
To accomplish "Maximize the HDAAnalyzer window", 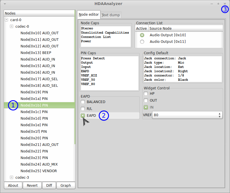I will (218, 4).
